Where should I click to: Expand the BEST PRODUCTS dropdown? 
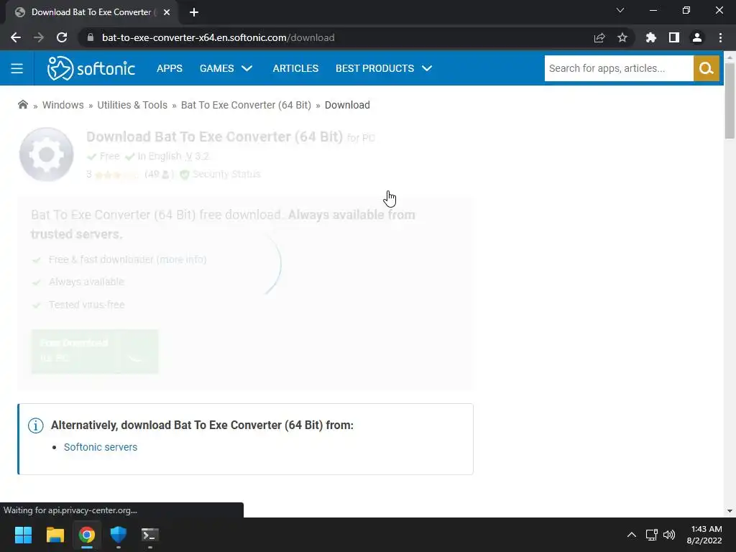tap(384, 68)
